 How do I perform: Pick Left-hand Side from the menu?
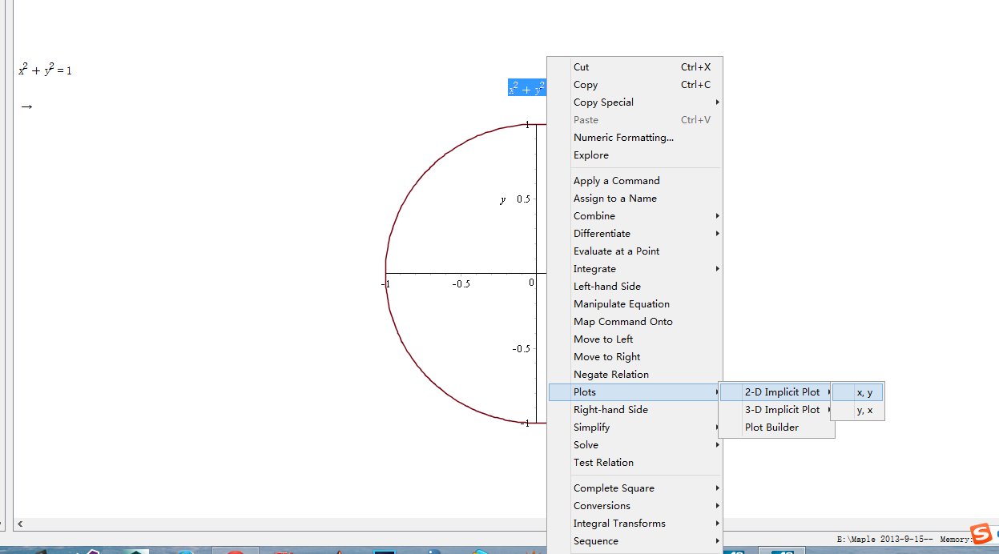tap(607, 287)
